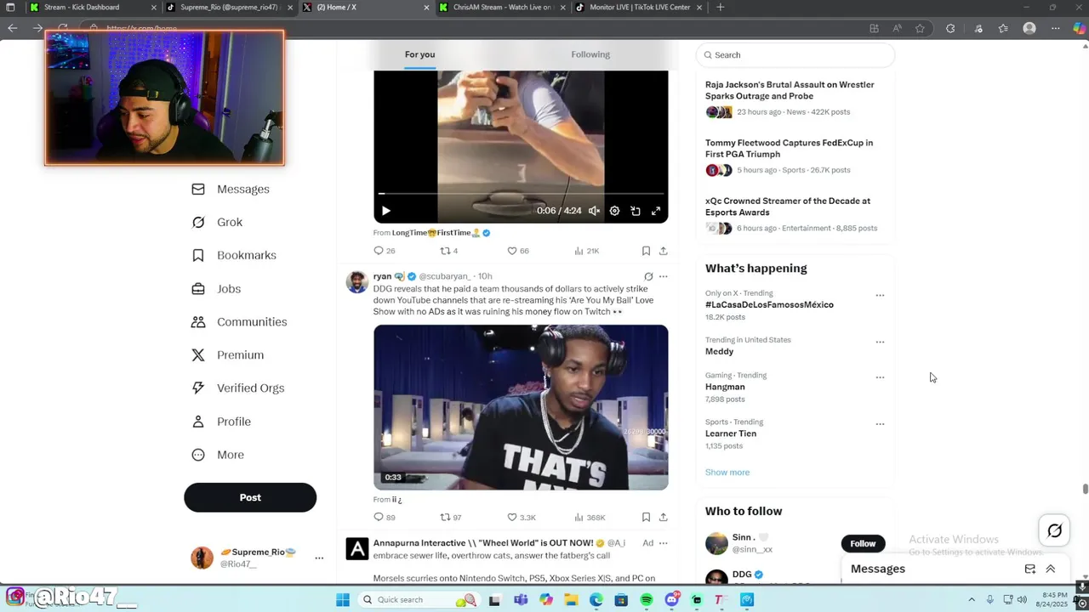This screenshot has height=612, width=1089.
Task: Switch to Monitor LIVE TikTok tab
Action: (x=638, y=8)
